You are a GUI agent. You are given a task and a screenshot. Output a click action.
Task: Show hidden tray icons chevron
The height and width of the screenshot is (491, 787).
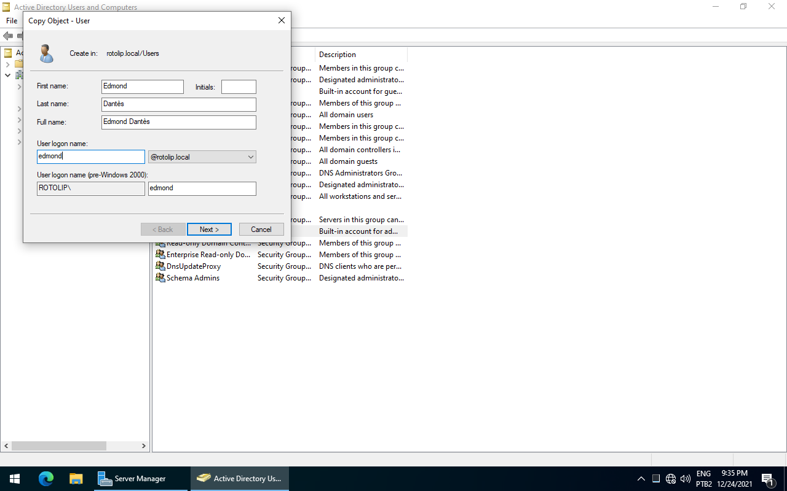coord(641,479)
